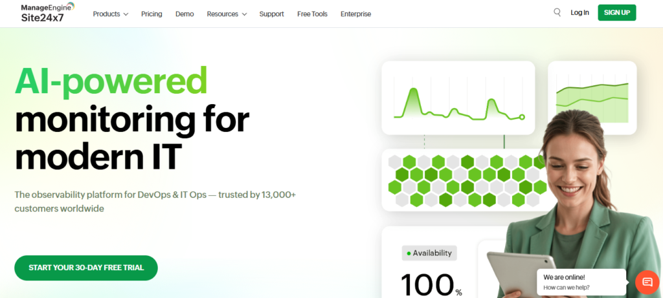The width and height of the screenshot is (663, 298).
Task: Expand the Resources dropdown menu
Action: click(x=227, y=14)
